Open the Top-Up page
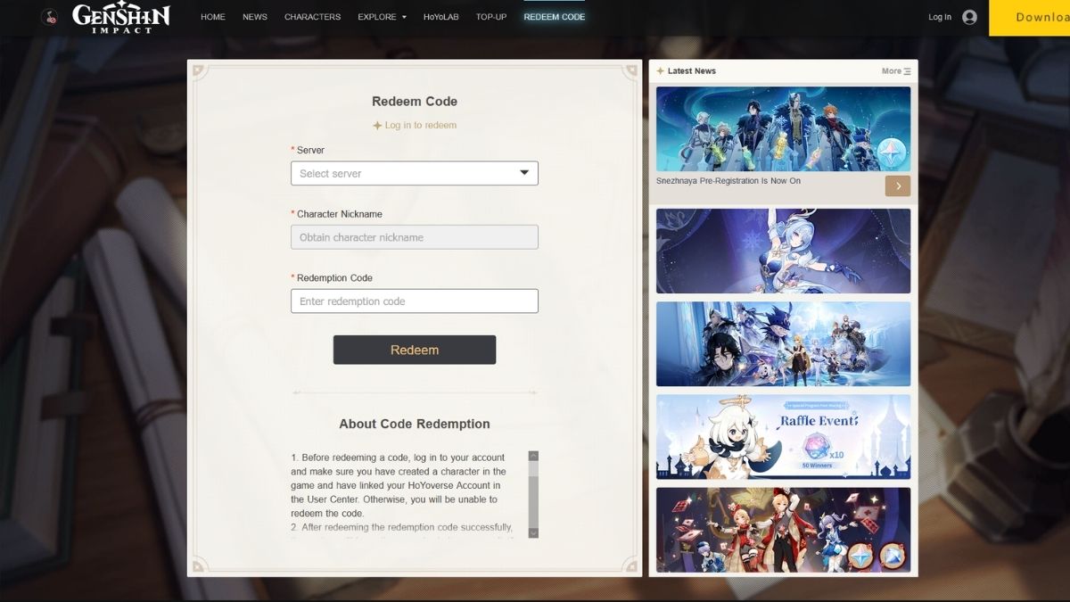The image size is (1070, 602). [491, 17]
